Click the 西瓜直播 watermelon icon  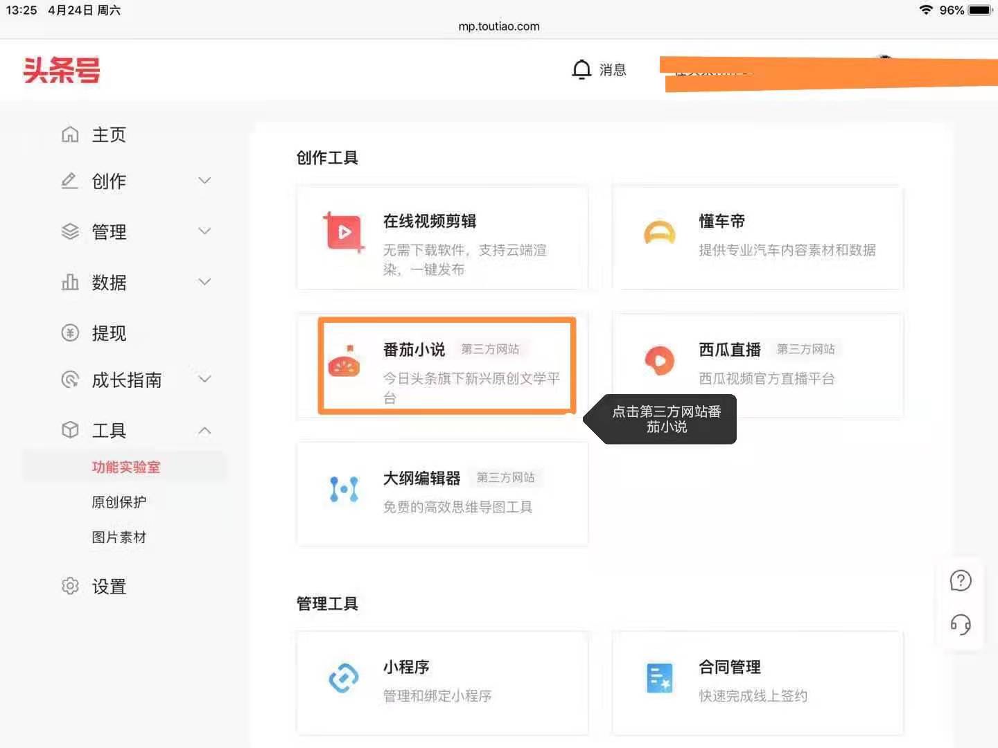click(659, 359)
